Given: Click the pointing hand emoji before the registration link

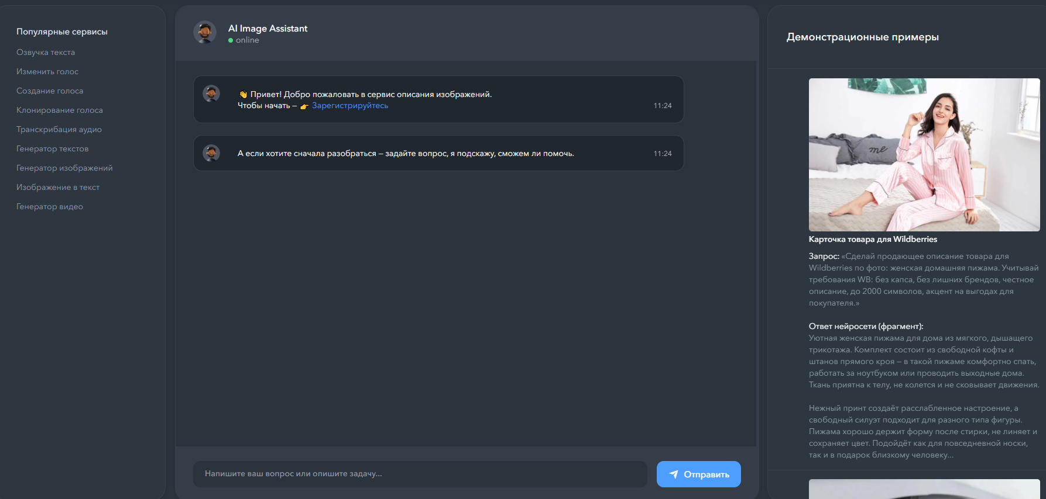Looking at the screenshot, I should (x=304, y=106).
